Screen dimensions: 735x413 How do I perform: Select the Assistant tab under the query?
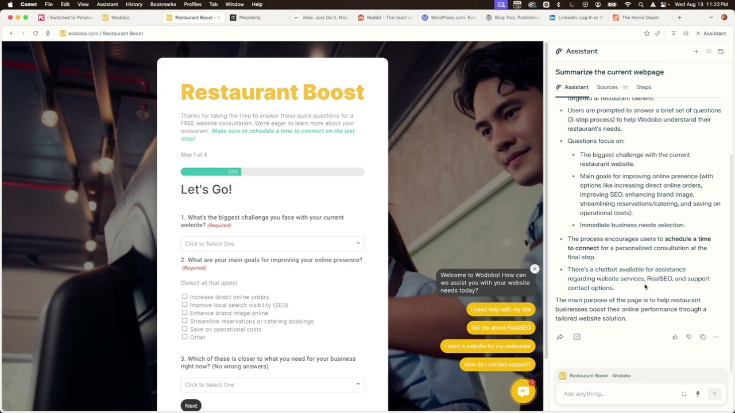(x=572, y=87)
